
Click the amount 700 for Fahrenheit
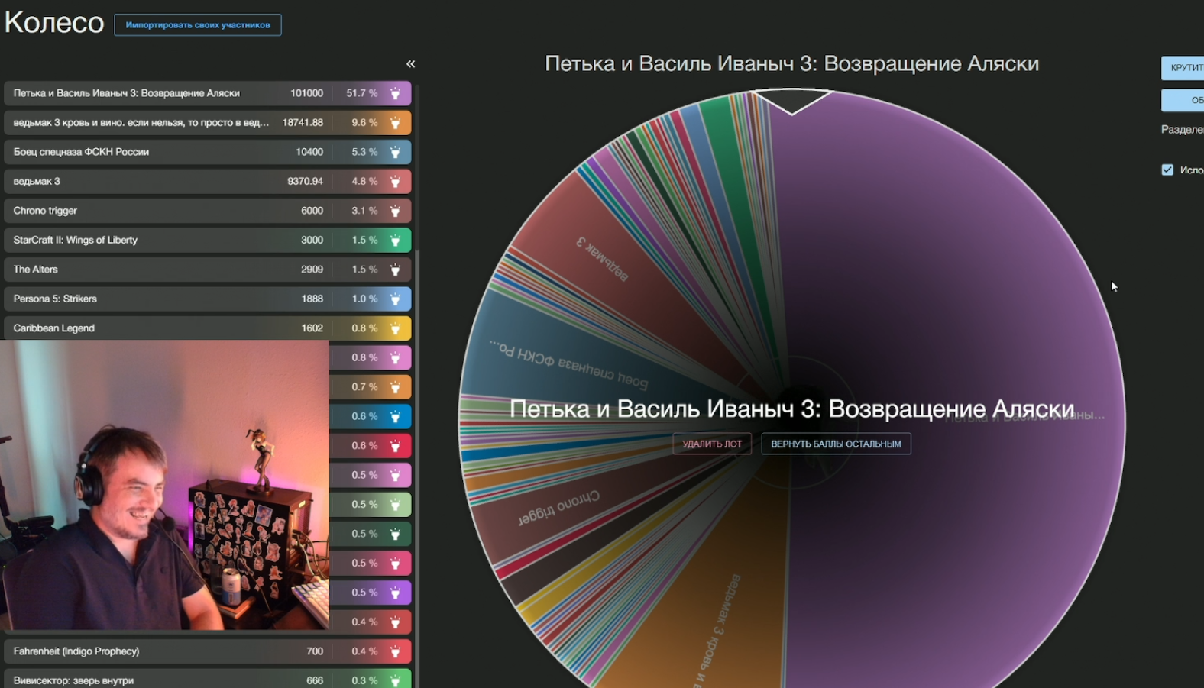(x=315, y=651)
